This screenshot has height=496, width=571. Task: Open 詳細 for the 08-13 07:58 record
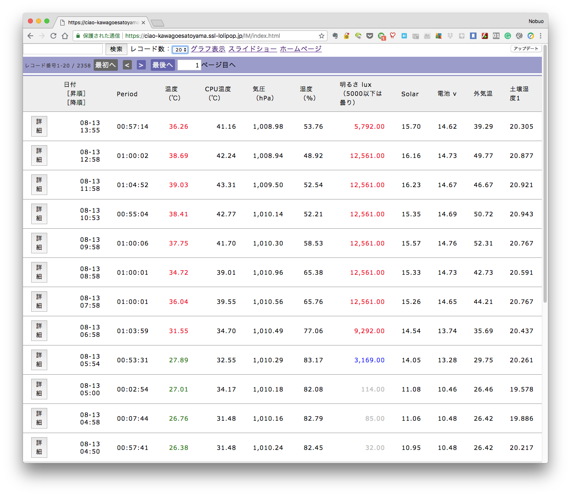pyautogui.click(x=39, y=301)
